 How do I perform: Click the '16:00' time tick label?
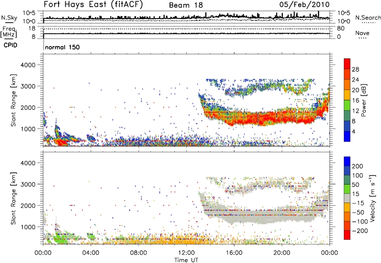click(234, 253)
